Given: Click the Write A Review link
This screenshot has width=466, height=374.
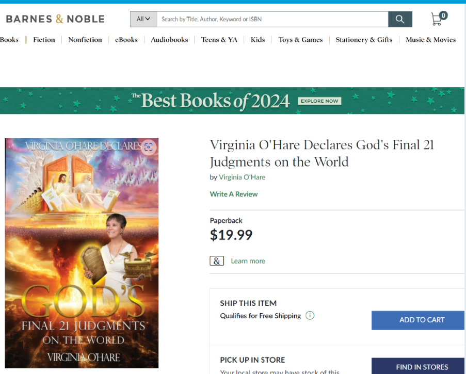Looking at the screenshot, I should [x=234, y=194].
